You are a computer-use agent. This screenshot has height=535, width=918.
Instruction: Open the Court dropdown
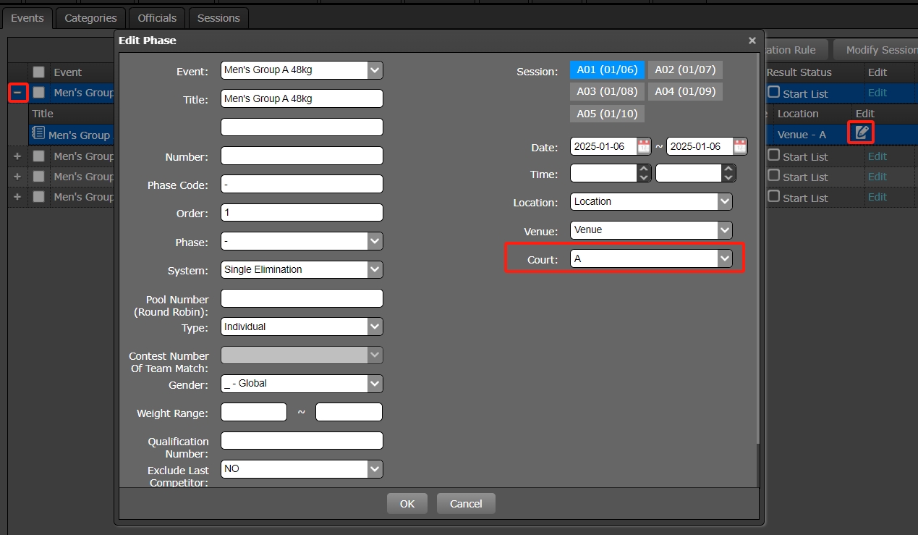point(724,258)
